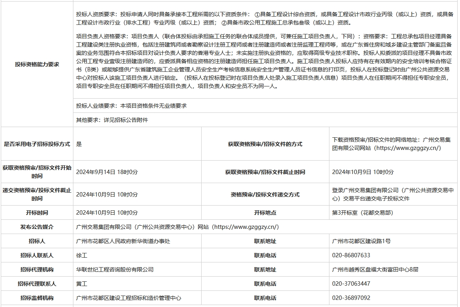Screen dimensions: 460x307
Task: Click 获取资格预审/招标文件的方式 label
Action: (265, 144)
